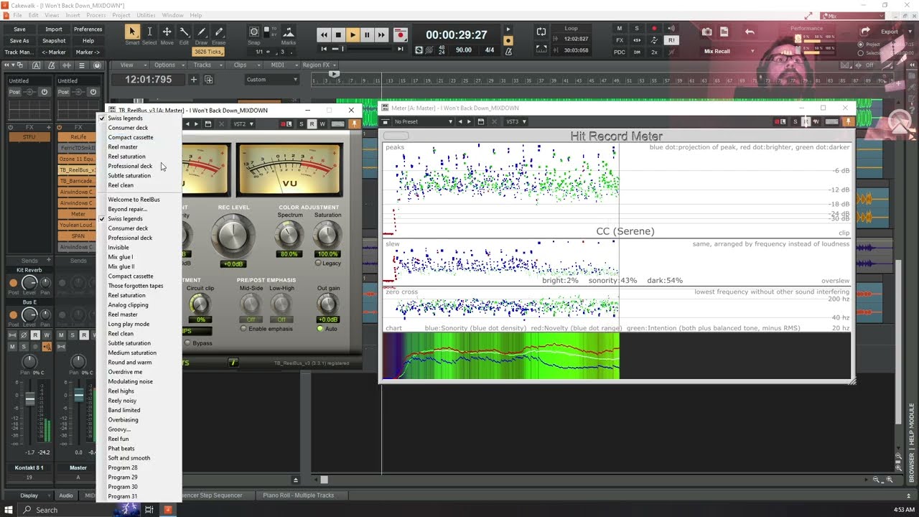Adjust the Rec Level knob in ReelBus
Screen dimensions: 919x517
(x=233, y=235)
